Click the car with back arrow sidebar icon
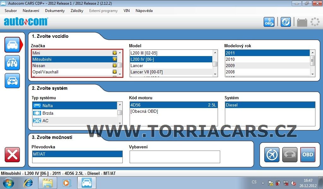Image resolution: width=323 pixels, height=189 pixels. pyautogui.click(x=12, y=81)
